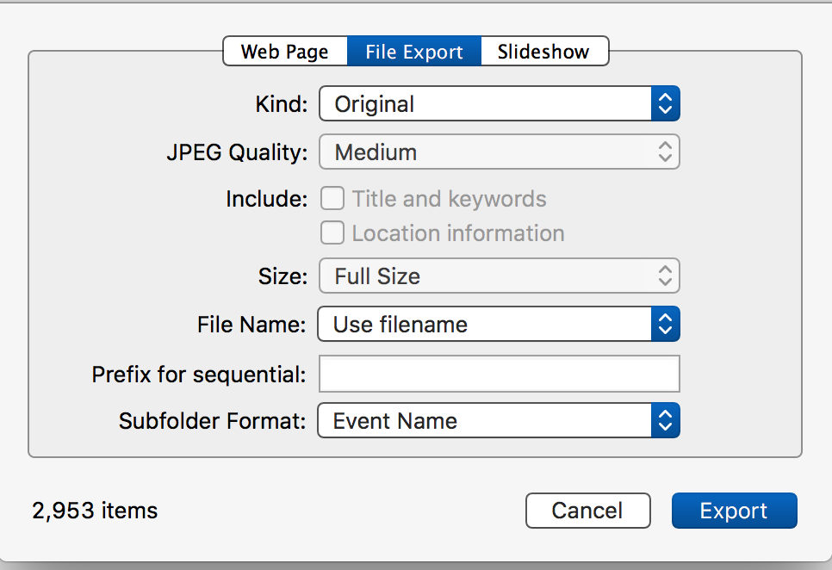The image size is (832, 570).
Task: Switch to the Slideshow tab
Action: 543,52
